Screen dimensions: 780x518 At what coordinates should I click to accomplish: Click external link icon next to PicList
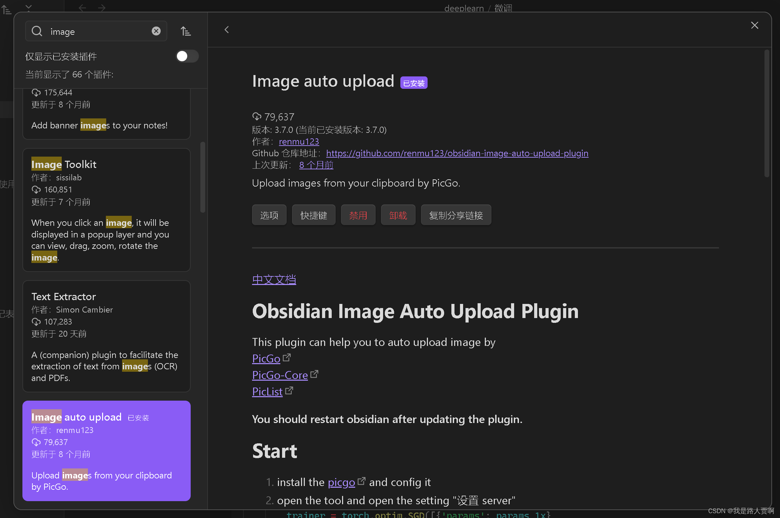(289, 391)
